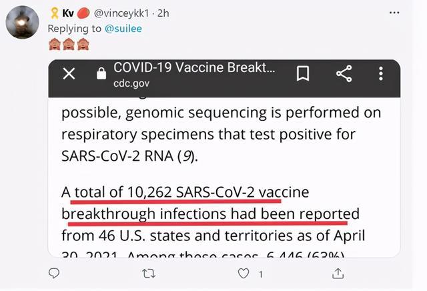
Task: Open the browser three-dot menu
Action: point(381,74)
